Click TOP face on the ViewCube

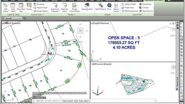click(80, 31)
